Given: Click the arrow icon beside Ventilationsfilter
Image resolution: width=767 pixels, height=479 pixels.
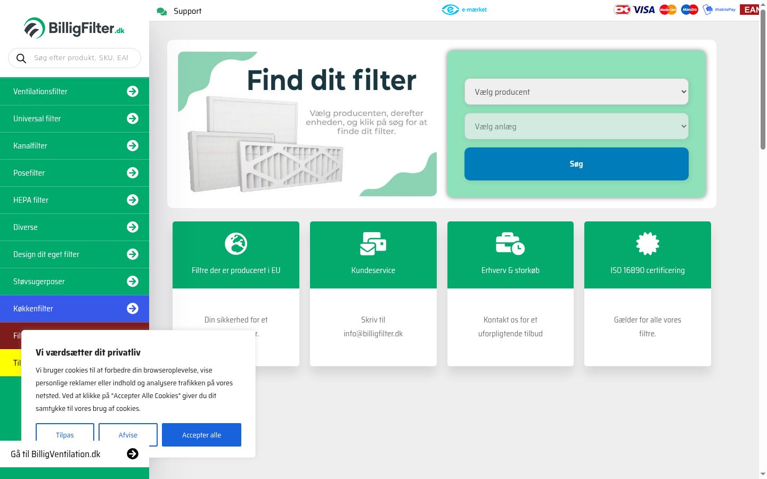Looking at the screenshot, I should pos(133,92).
